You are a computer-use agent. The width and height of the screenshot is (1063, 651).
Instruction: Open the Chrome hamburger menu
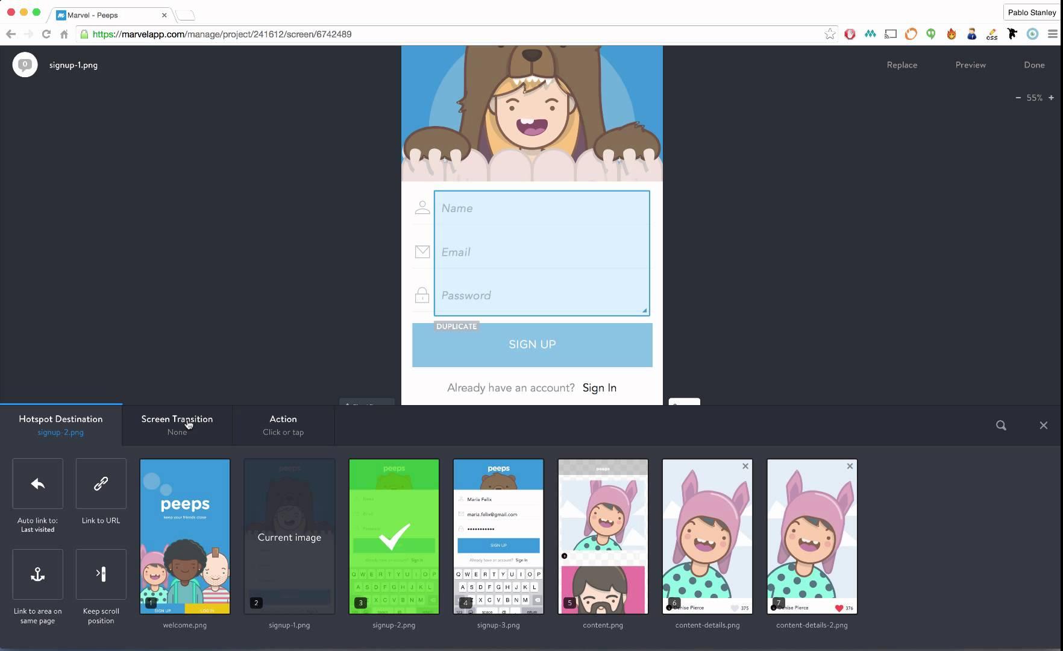1053,34
